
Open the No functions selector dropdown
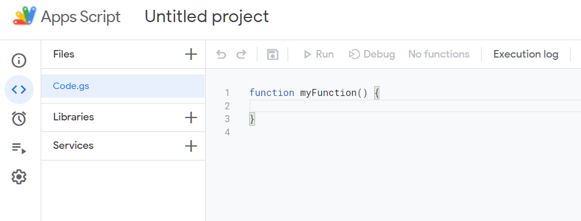click(x=439, y=55)
